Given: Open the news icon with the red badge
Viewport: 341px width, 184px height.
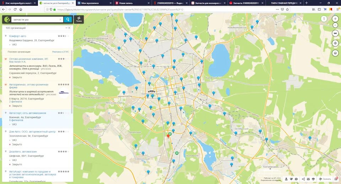Looking at the screenshot, I should 336,179.
